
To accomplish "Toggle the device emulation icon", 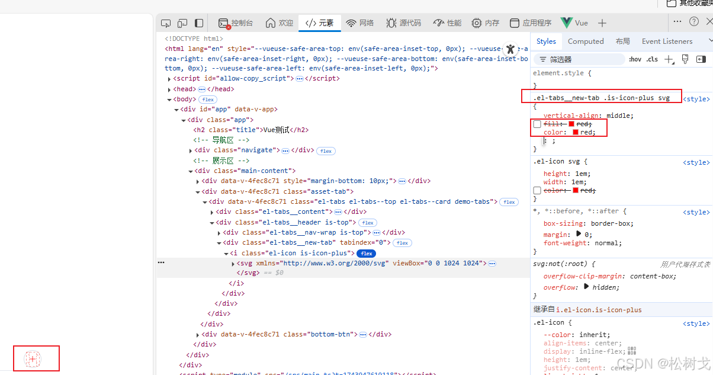I will (182, 23).
